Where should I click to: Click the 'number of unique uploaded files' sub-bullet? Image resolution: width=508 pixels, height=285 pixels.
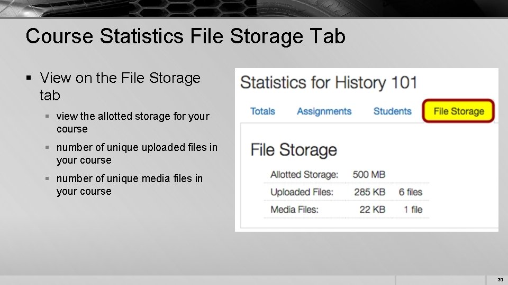[137, 154]
